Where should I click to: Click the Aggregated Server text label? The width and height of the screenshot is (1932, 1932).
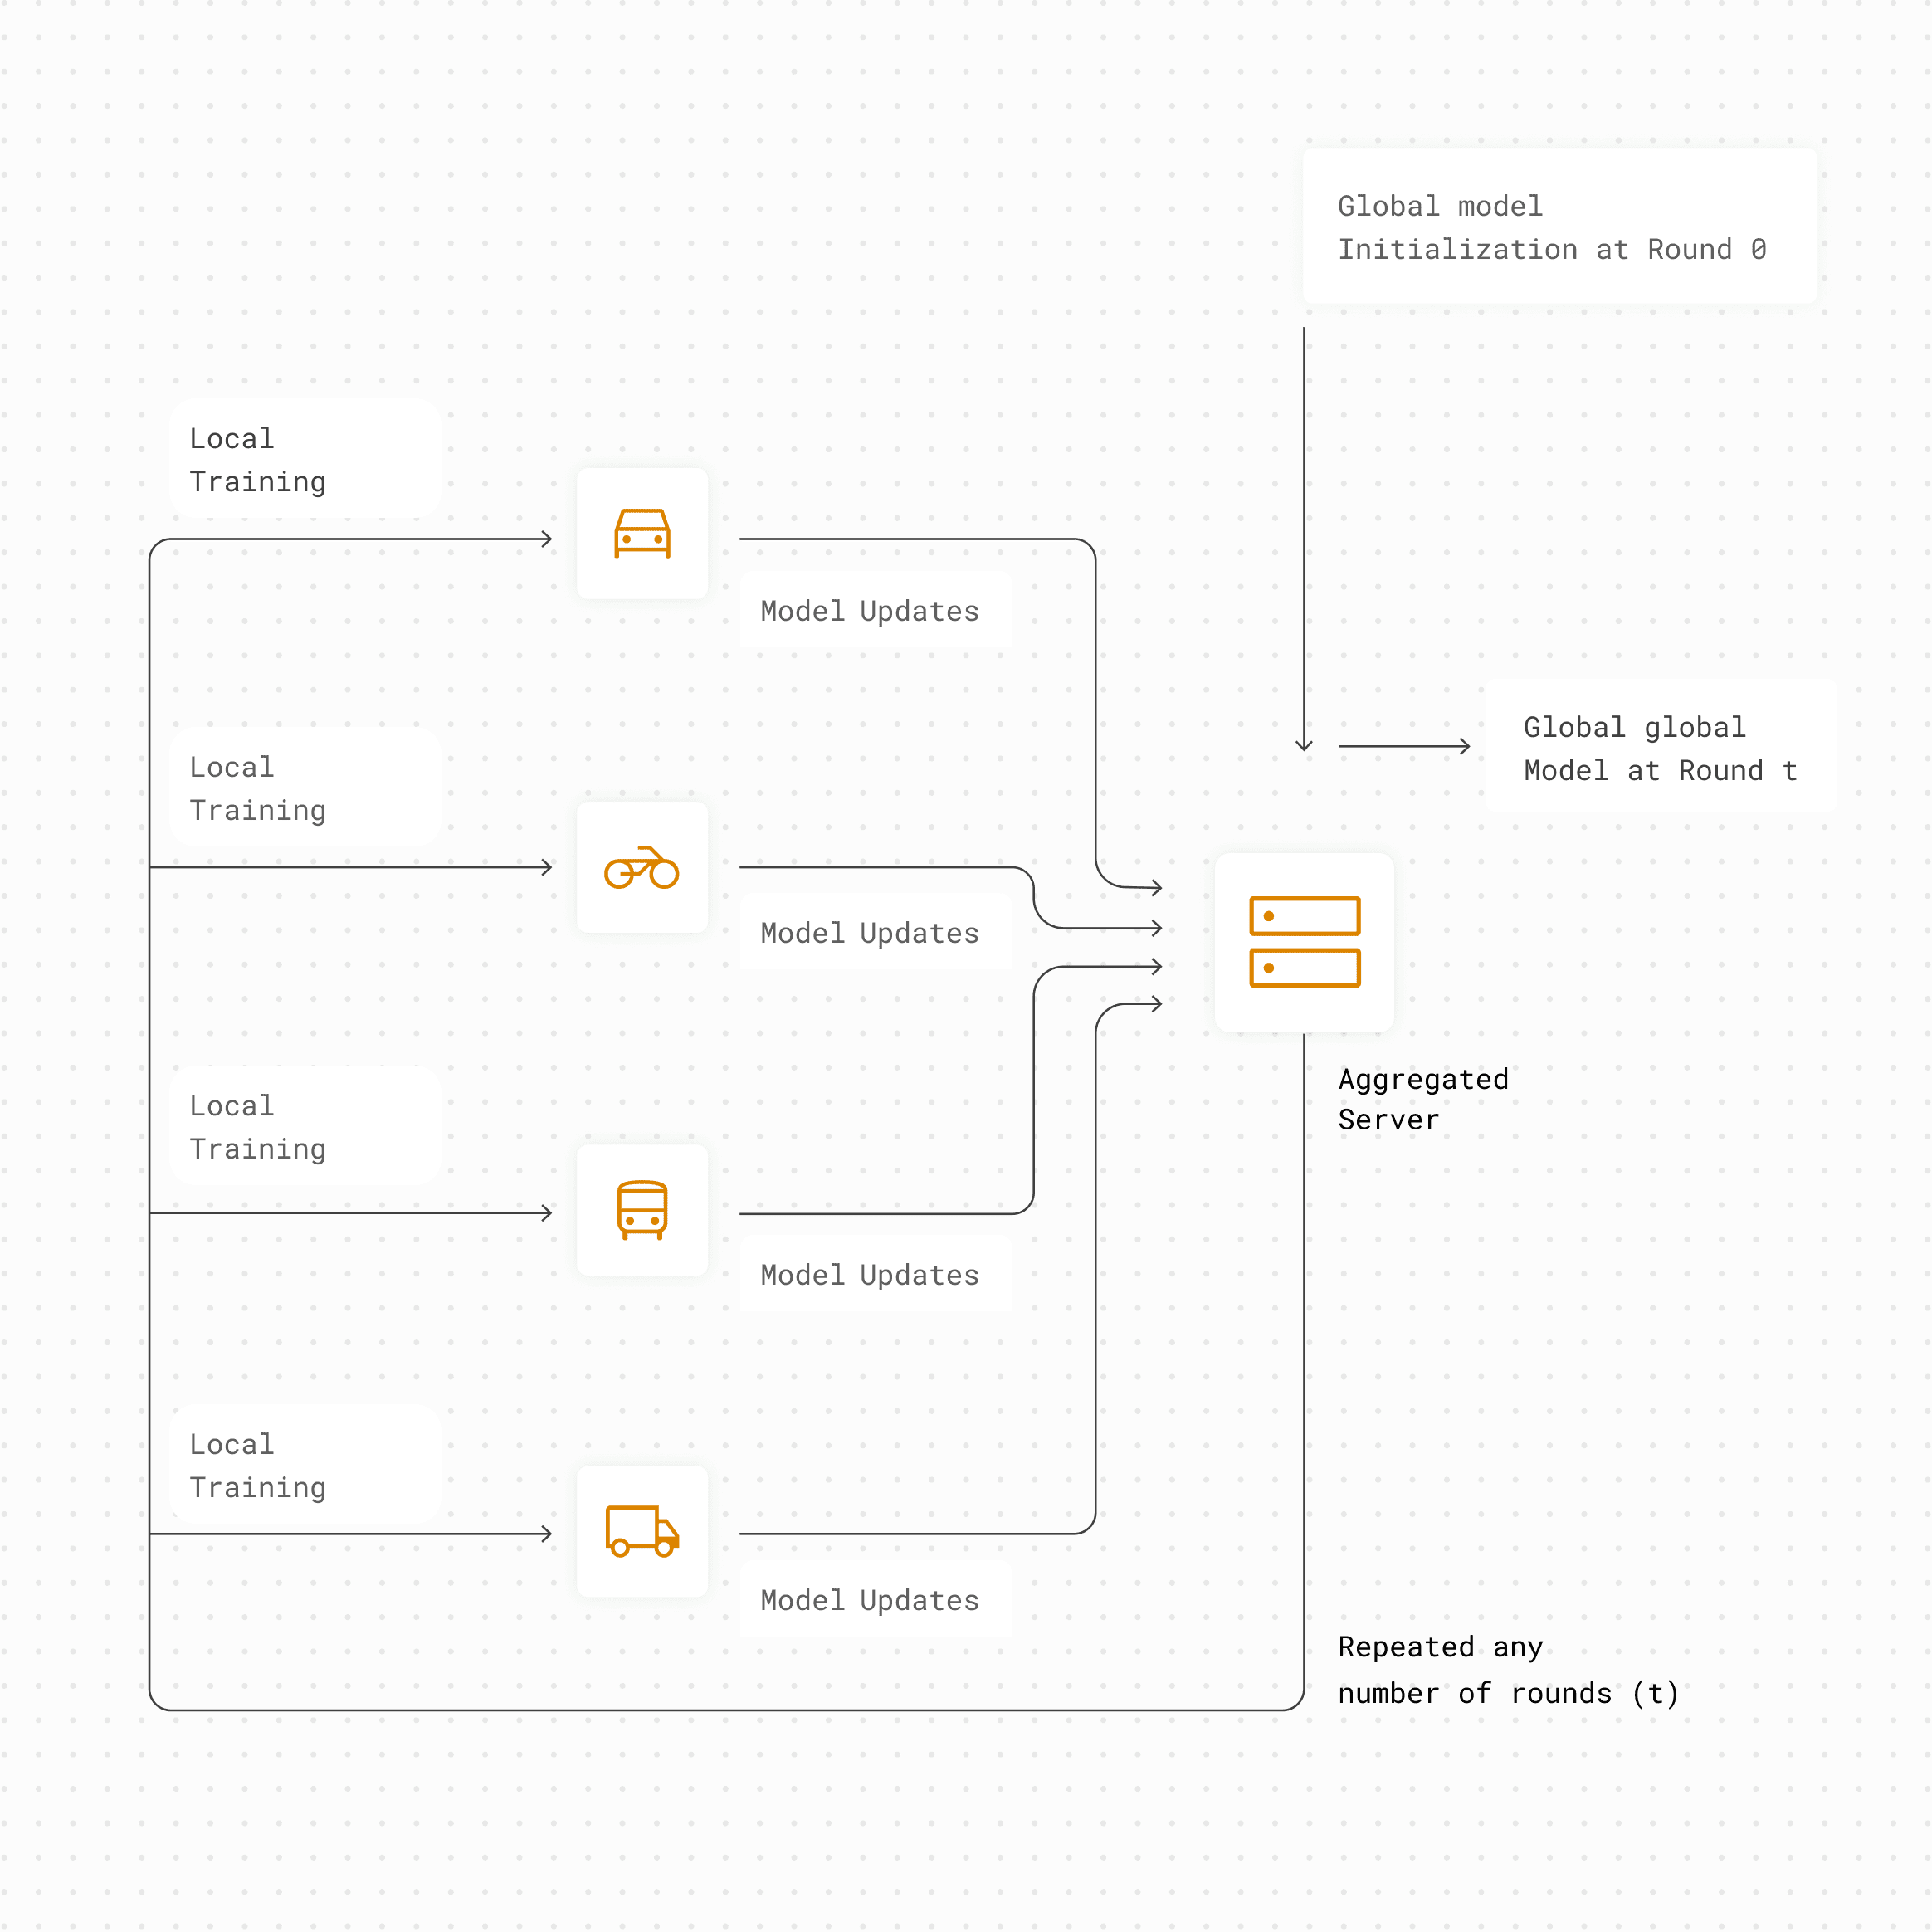[x=1423, y=1099]
